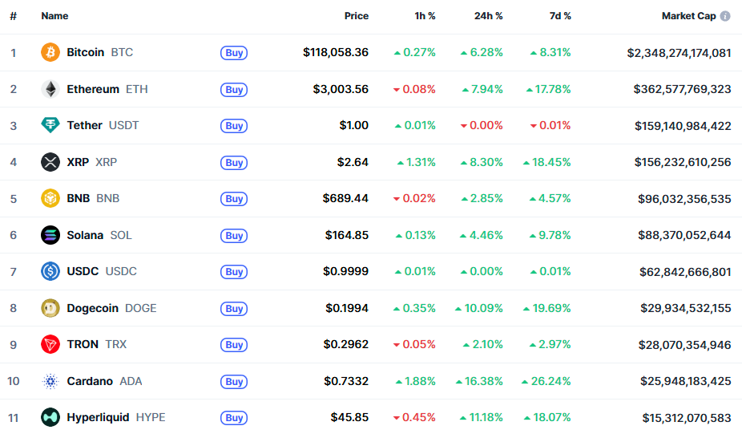Open the Market Cap info icon
The image size is (742, 434).
[x=725, y=16]
